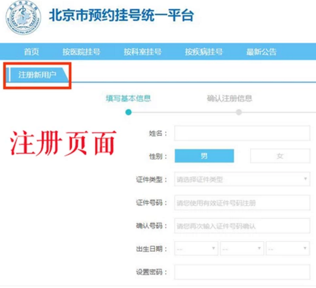
Task: Expand the 证件类型 dropdown
Action: click(x=242, y=179)
